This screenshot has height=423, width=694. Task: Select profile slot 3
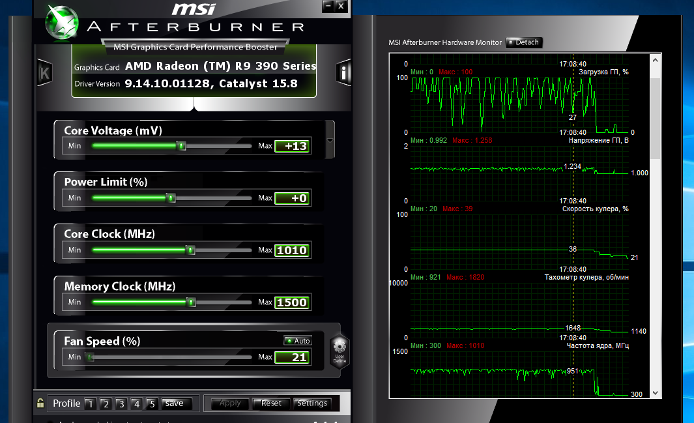121,403
